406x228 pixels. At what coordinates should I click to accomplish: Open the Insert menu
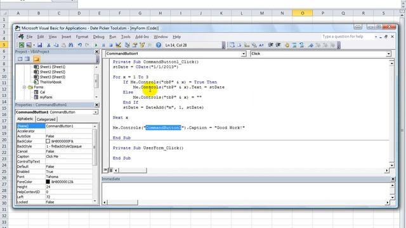(x=66, y=37)
